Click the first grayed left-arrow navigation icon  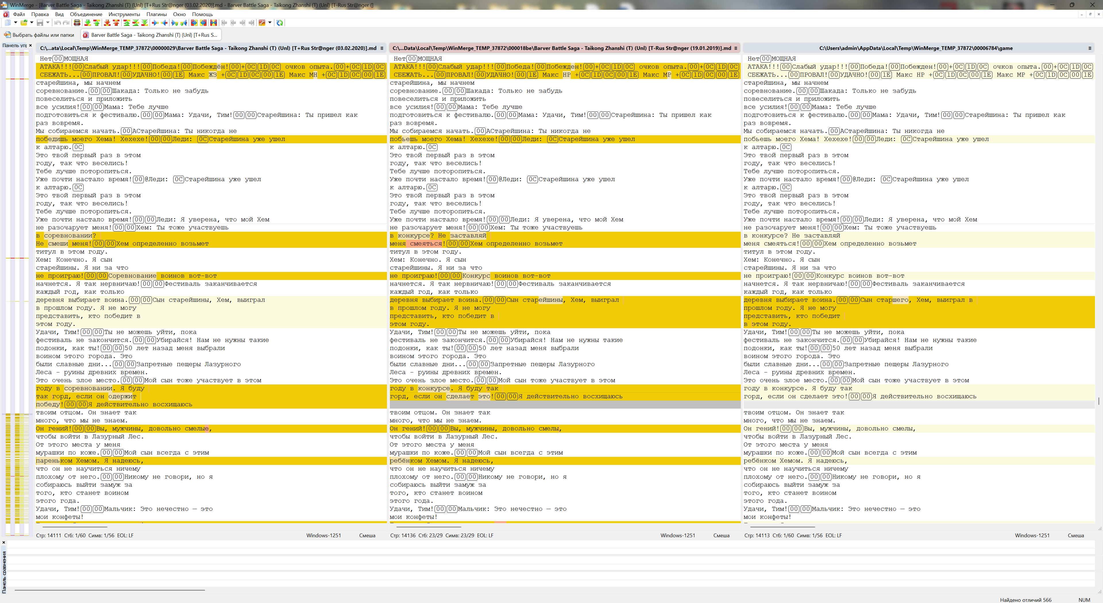tap(224, 23)
